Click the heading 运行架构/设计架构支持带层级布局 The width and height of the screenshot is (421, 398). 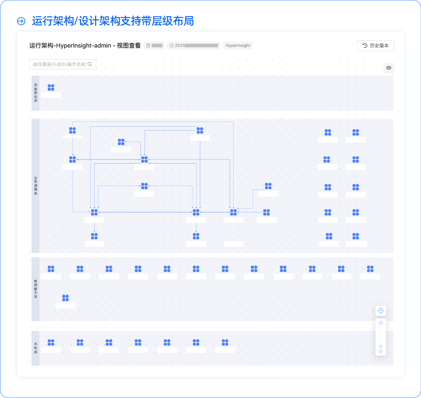113,21
